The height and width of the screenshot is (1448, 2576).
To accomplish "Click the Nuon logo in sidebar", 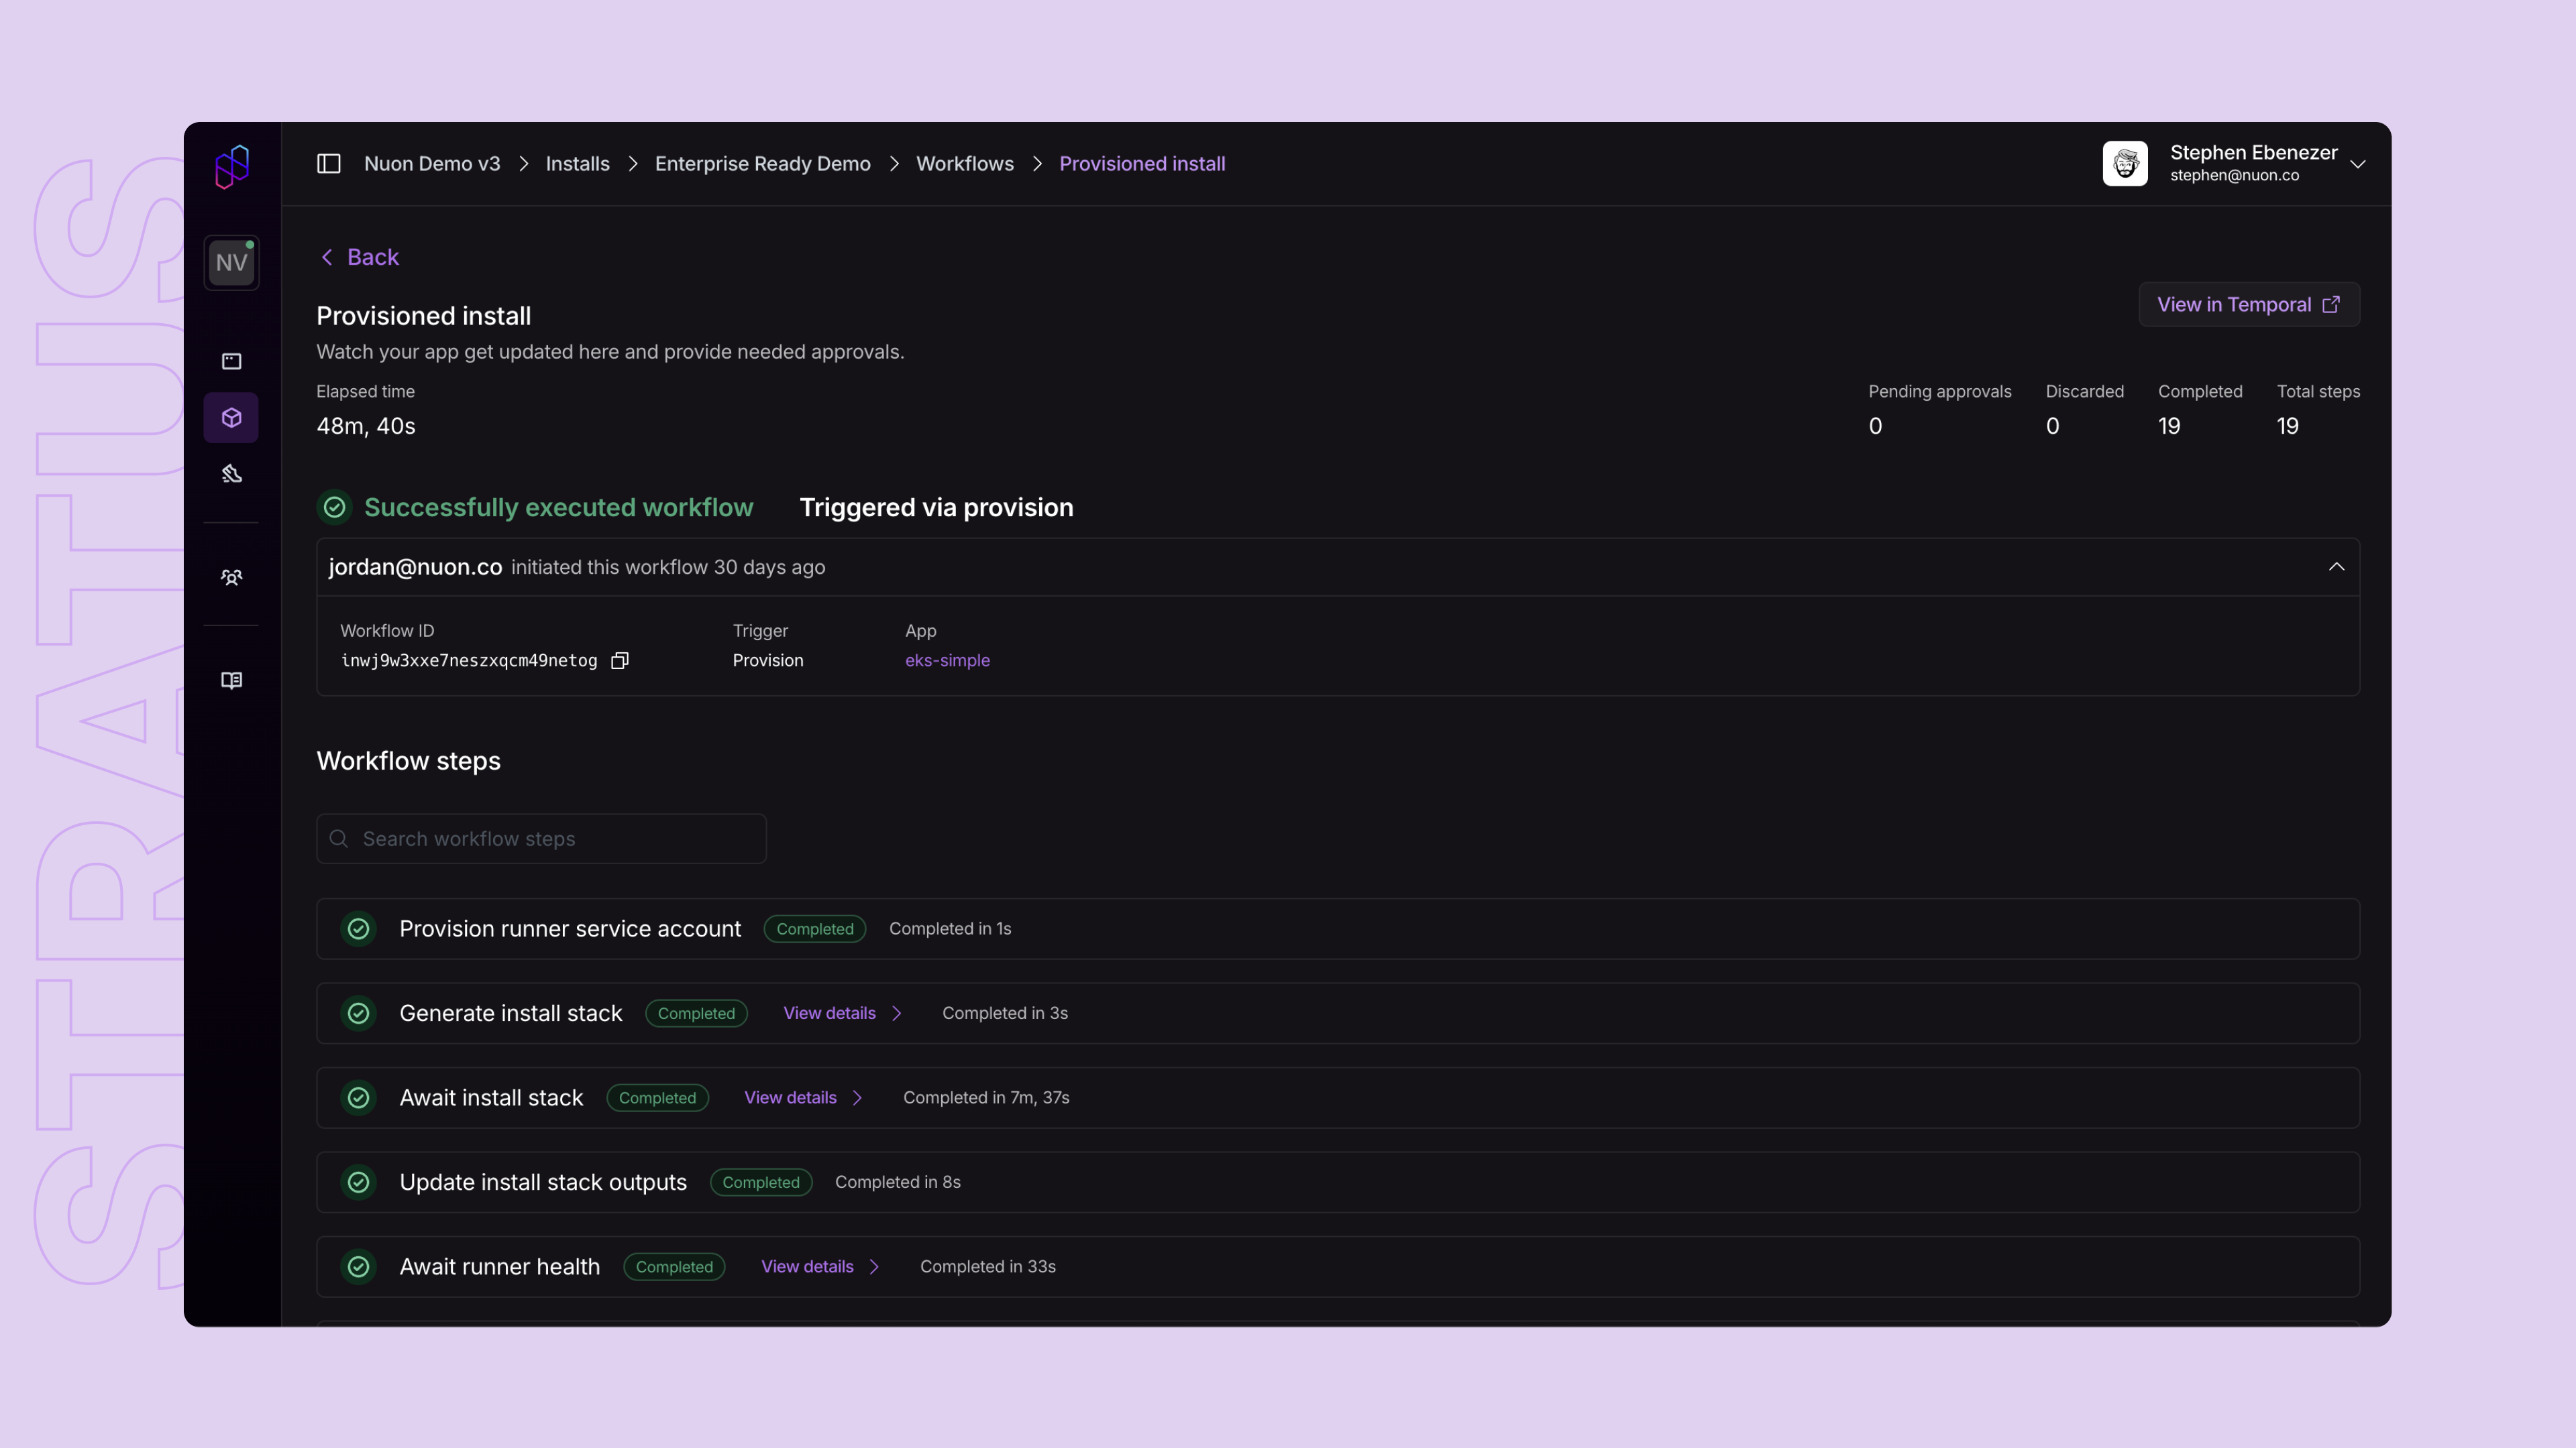I will click(x=231, y=166).
